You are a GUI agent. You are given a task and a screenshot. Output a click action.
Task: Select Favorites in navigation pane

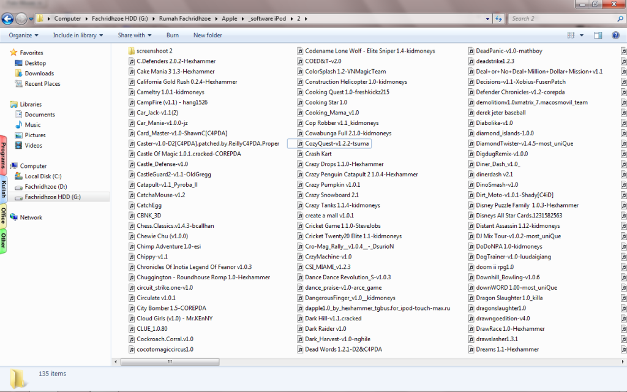tap(31, 53)
